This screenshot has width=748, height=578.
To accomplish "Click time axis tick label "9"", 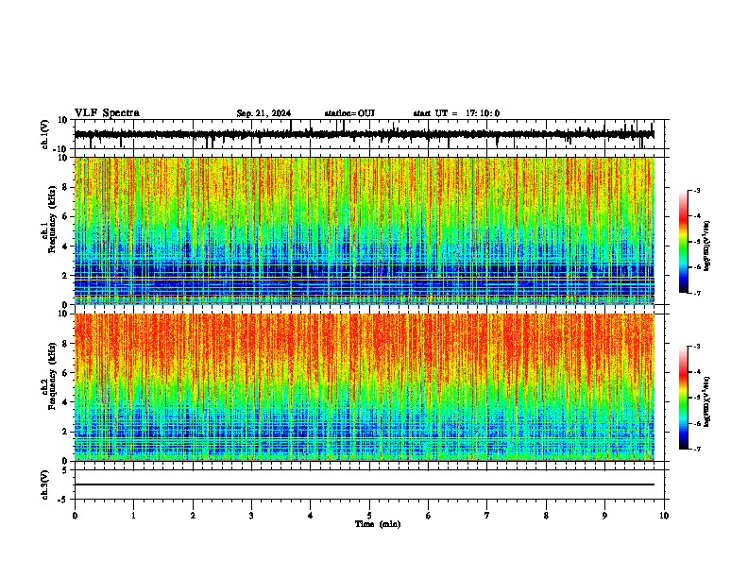I will point(604,516).
